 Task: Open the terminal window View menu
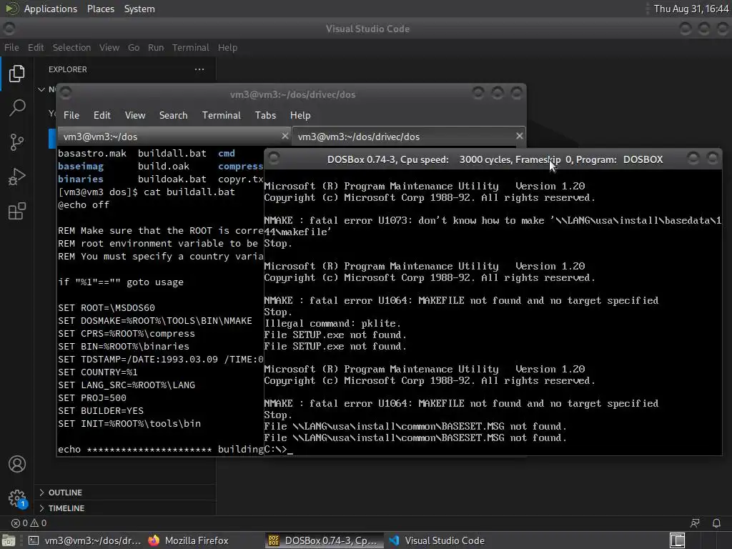(135, 115)
